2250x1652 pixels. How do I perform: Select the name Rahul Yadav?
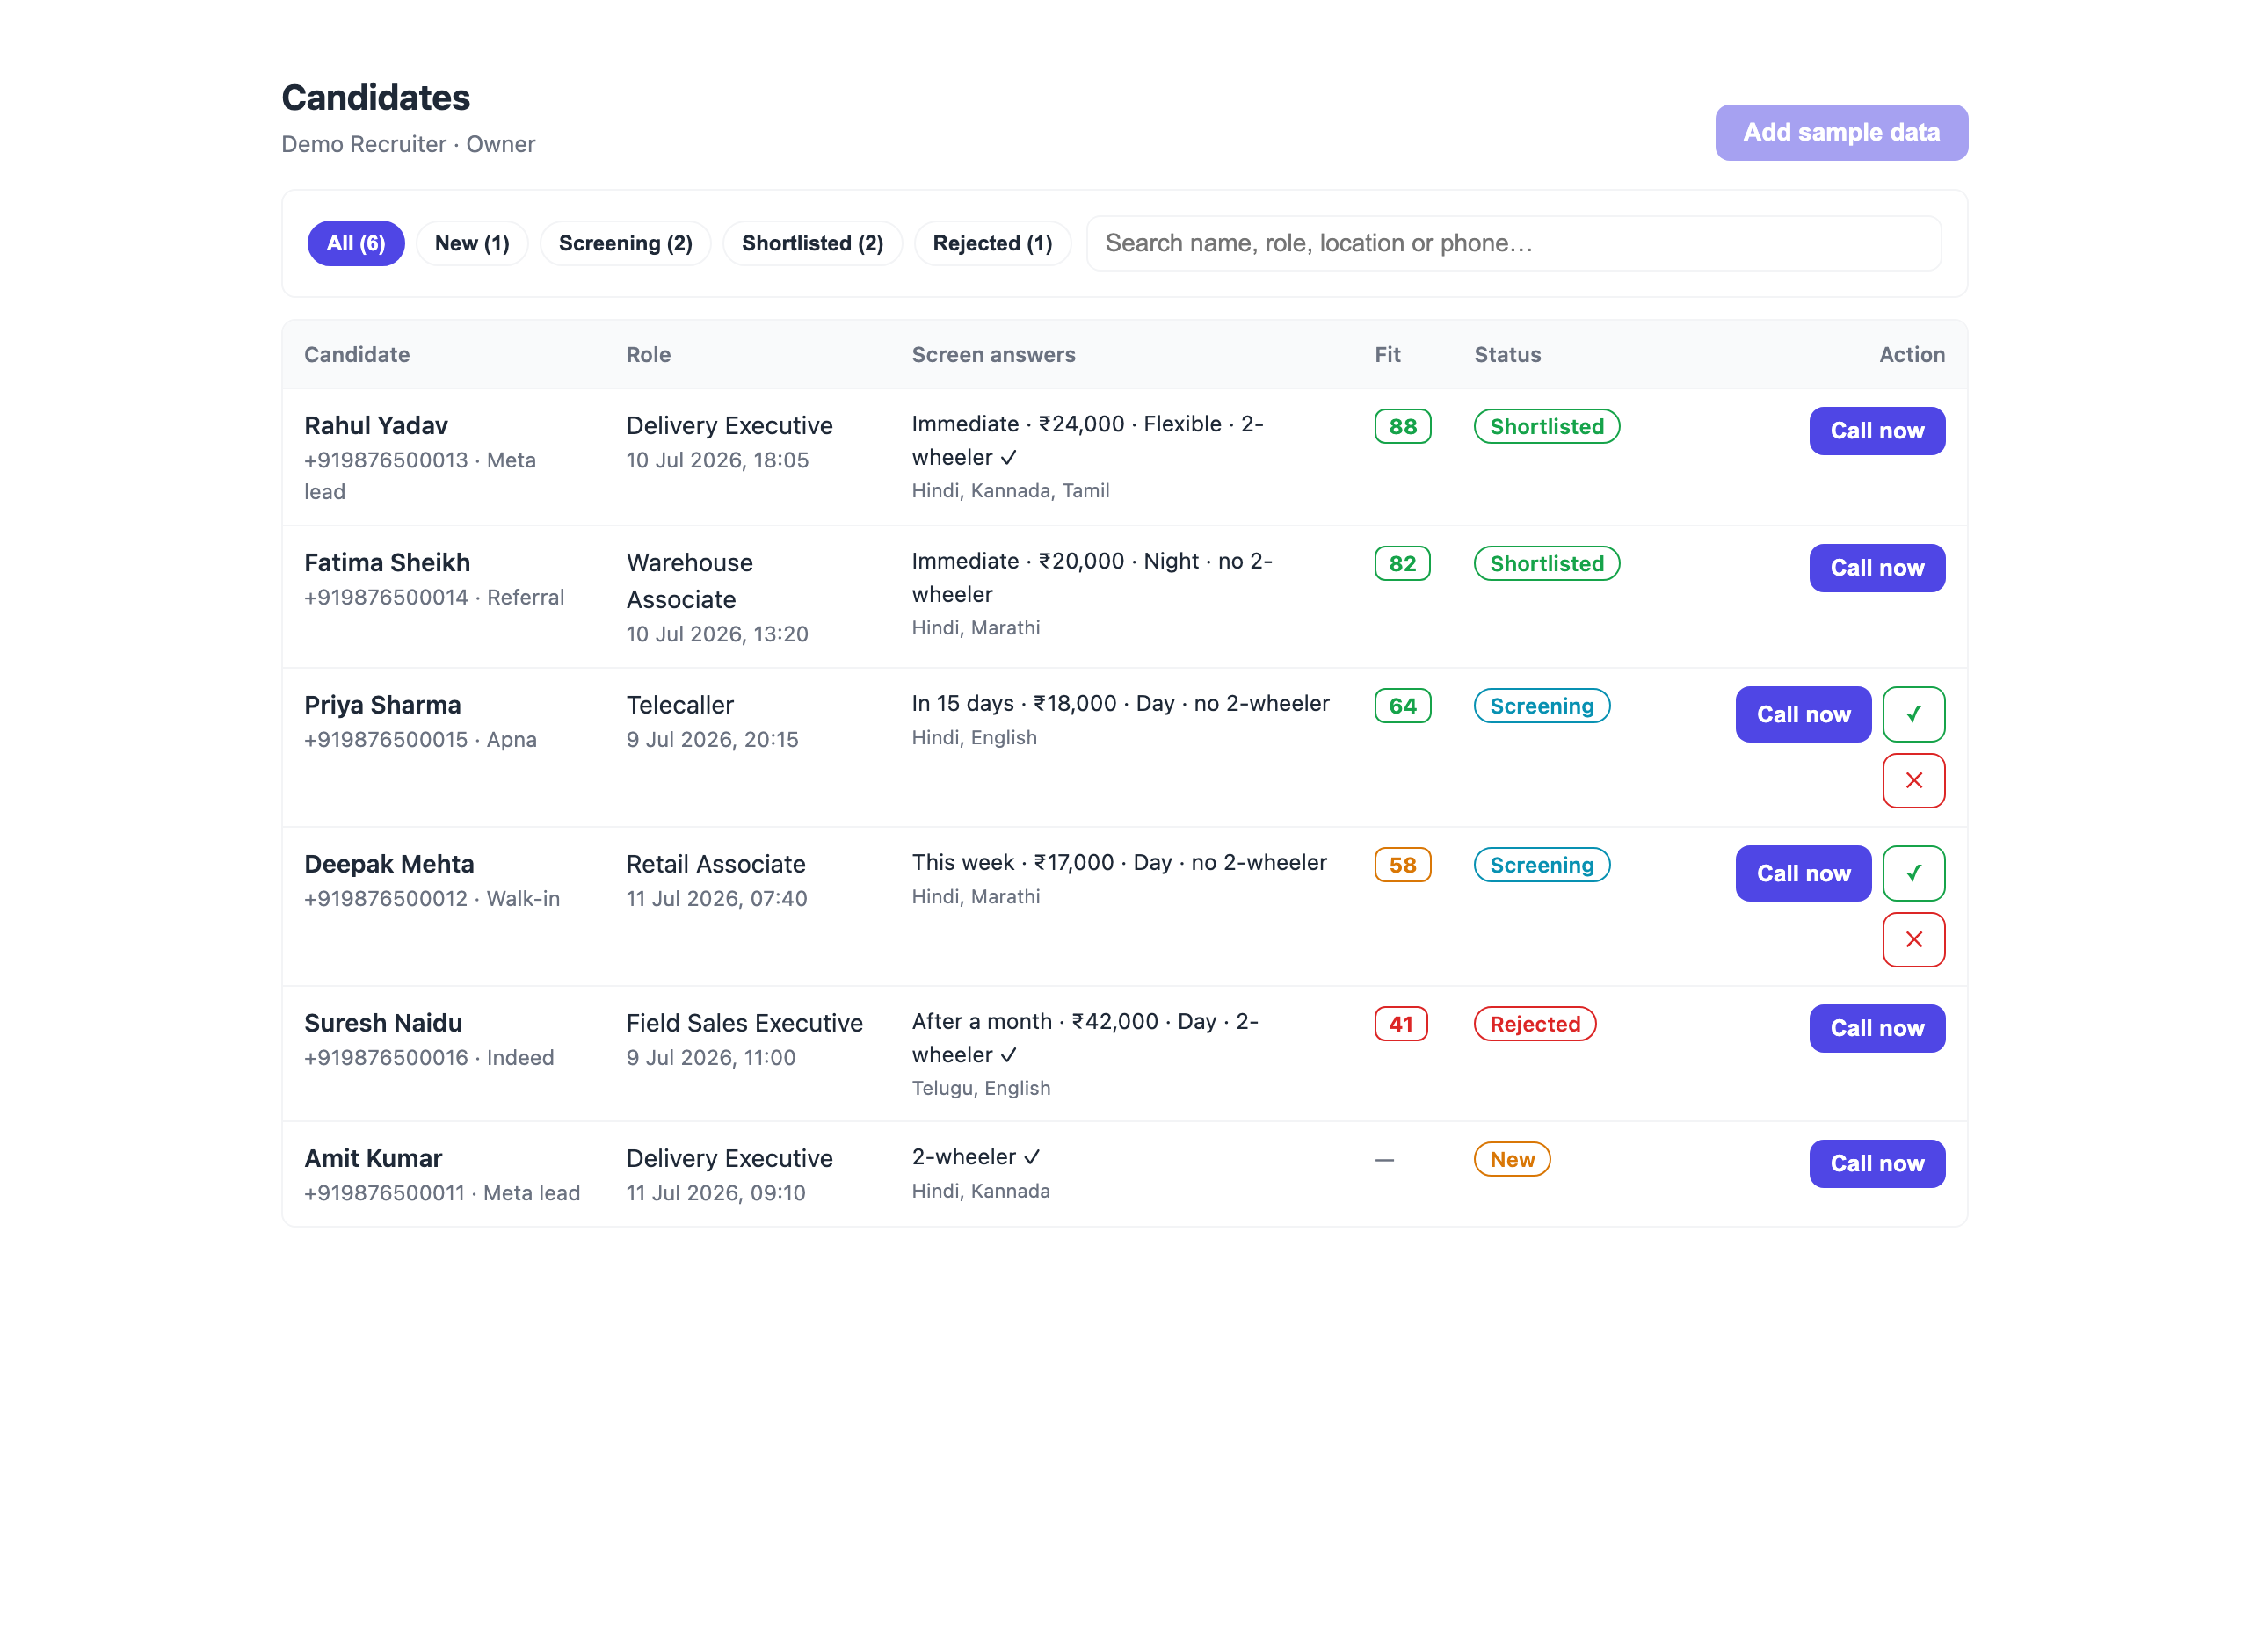point(376,425)
